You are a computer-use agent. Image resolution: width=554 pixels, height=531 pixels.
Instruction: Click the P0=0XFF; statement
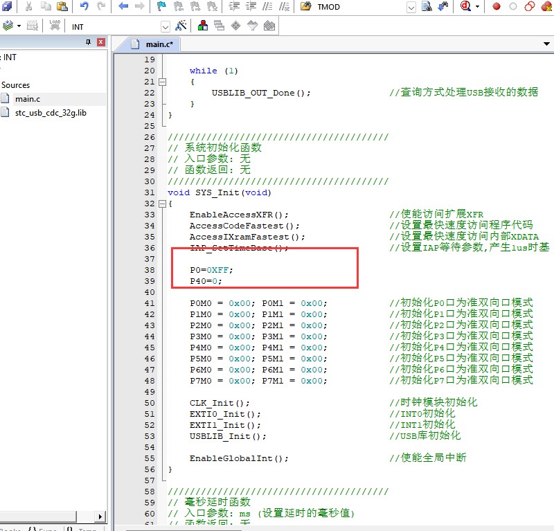click(x=211, y=270)
